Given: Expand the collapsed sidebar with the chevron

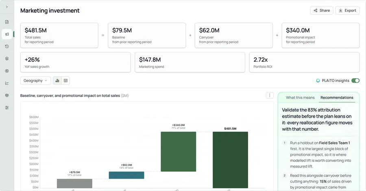Looking at the screenshot, I should point(7,7).
